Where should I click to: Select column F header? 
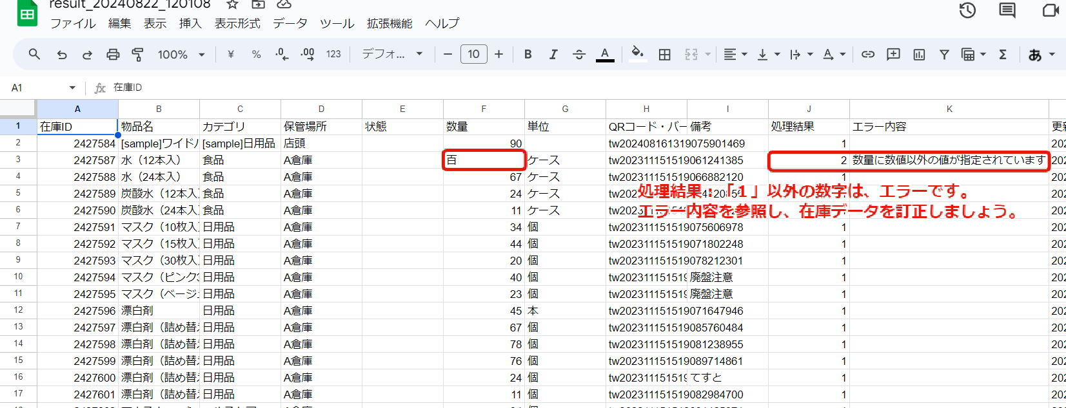tap(484, 109)
